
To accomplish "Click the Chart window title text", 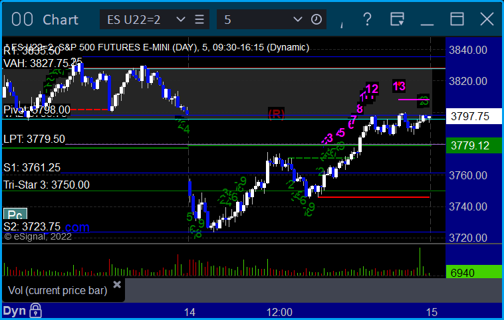I will pyautogui.click(x=61, y=20).
